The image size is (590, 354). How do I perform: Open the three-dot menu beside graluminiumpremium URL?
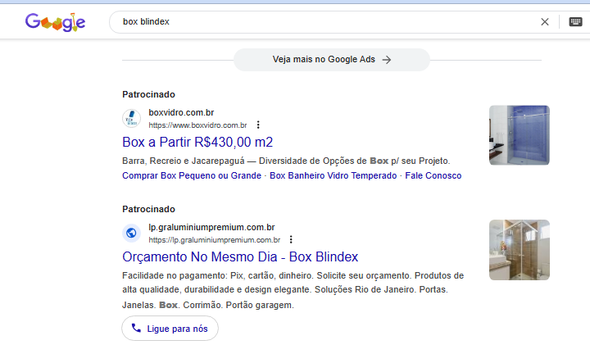click(291, 239)
